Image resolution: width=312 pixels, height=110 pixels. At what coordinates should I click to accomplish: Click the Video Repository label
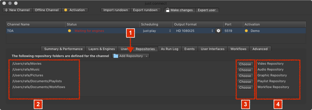(x=270, y=63)
